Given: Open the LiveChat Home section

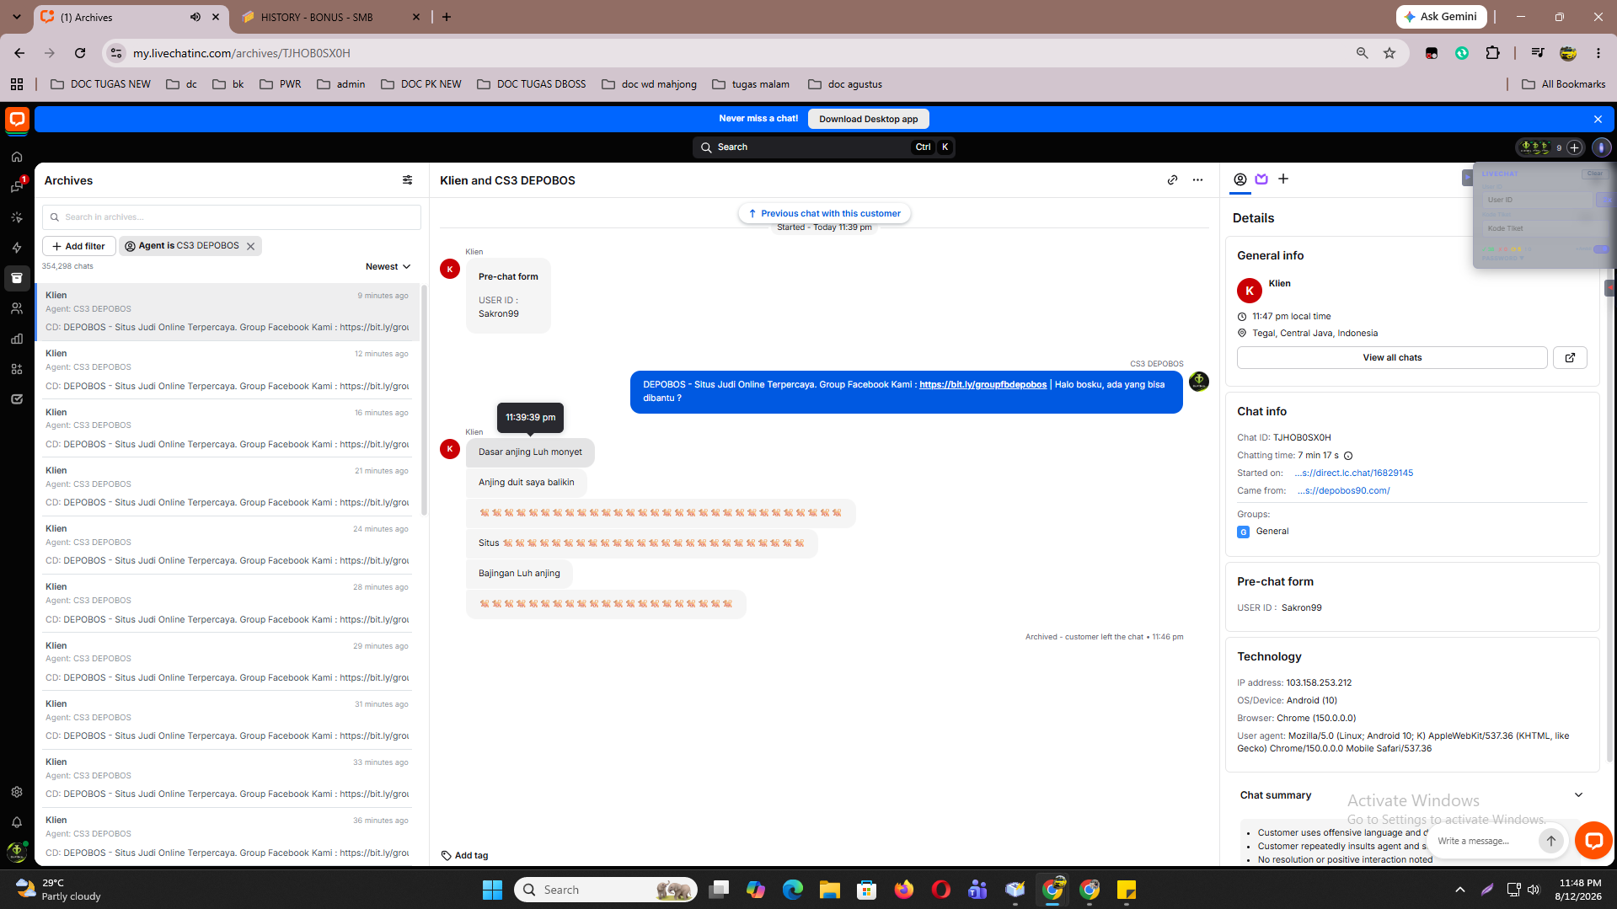Looking at the screenshot, I should pyautogui.click(x=17, y=157).
